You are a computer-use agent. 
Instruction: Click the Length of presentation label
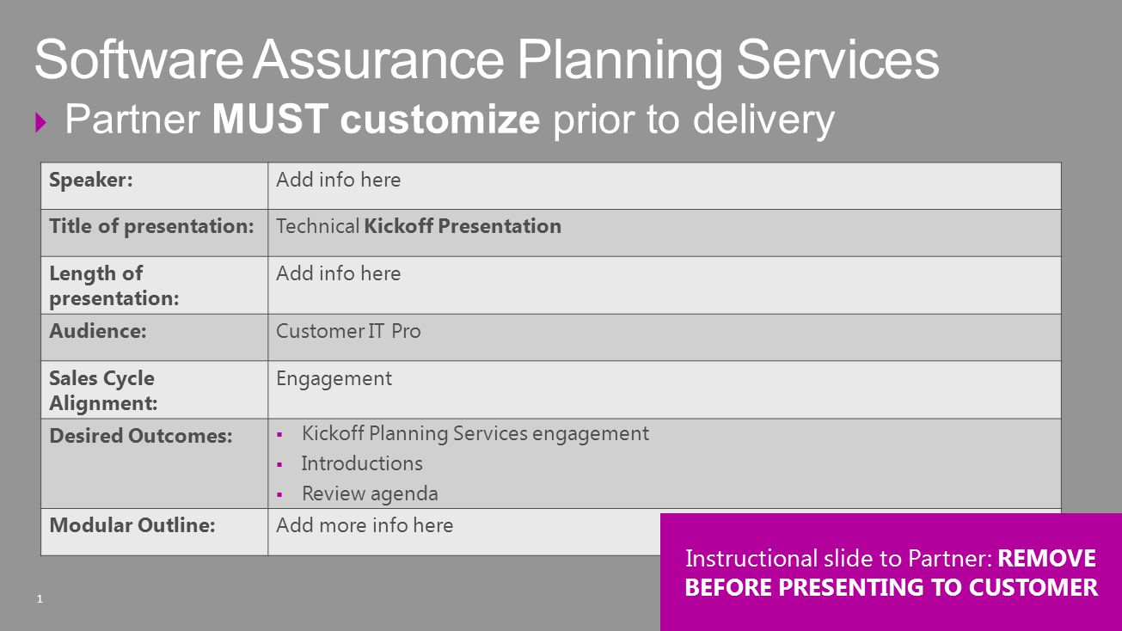(113, 285)
